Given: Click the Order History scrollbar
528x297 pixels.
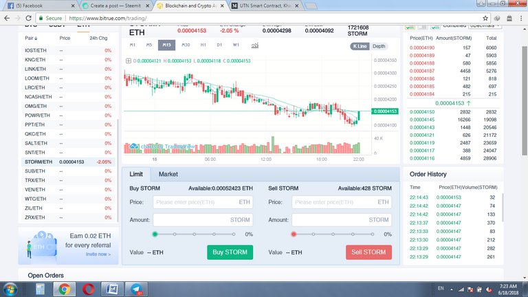Looking at the screenshot, I should click(503, 208).
